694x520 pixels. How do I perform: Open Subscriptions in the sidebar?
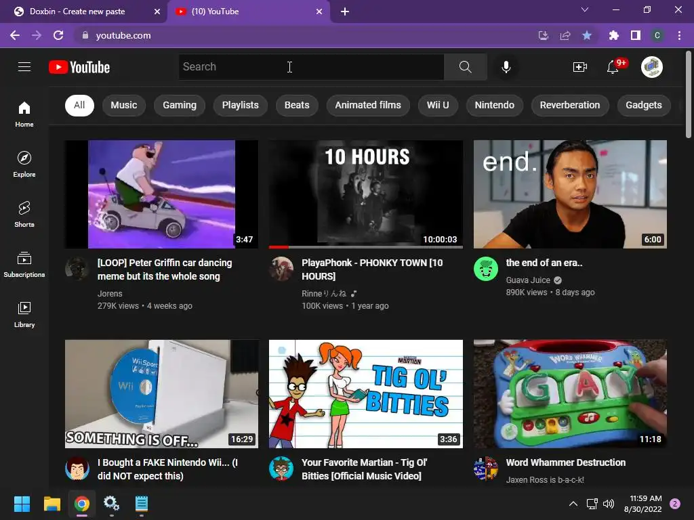24,265
